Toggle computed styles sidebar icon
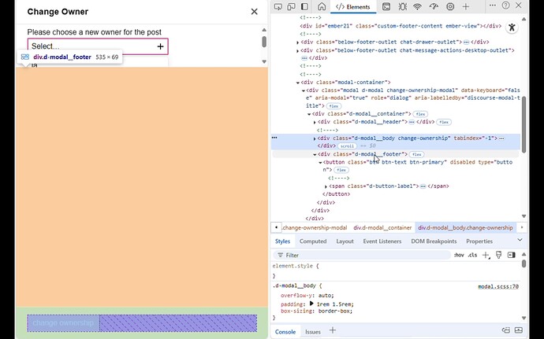 pyautogui.click(x=512, y=255)
